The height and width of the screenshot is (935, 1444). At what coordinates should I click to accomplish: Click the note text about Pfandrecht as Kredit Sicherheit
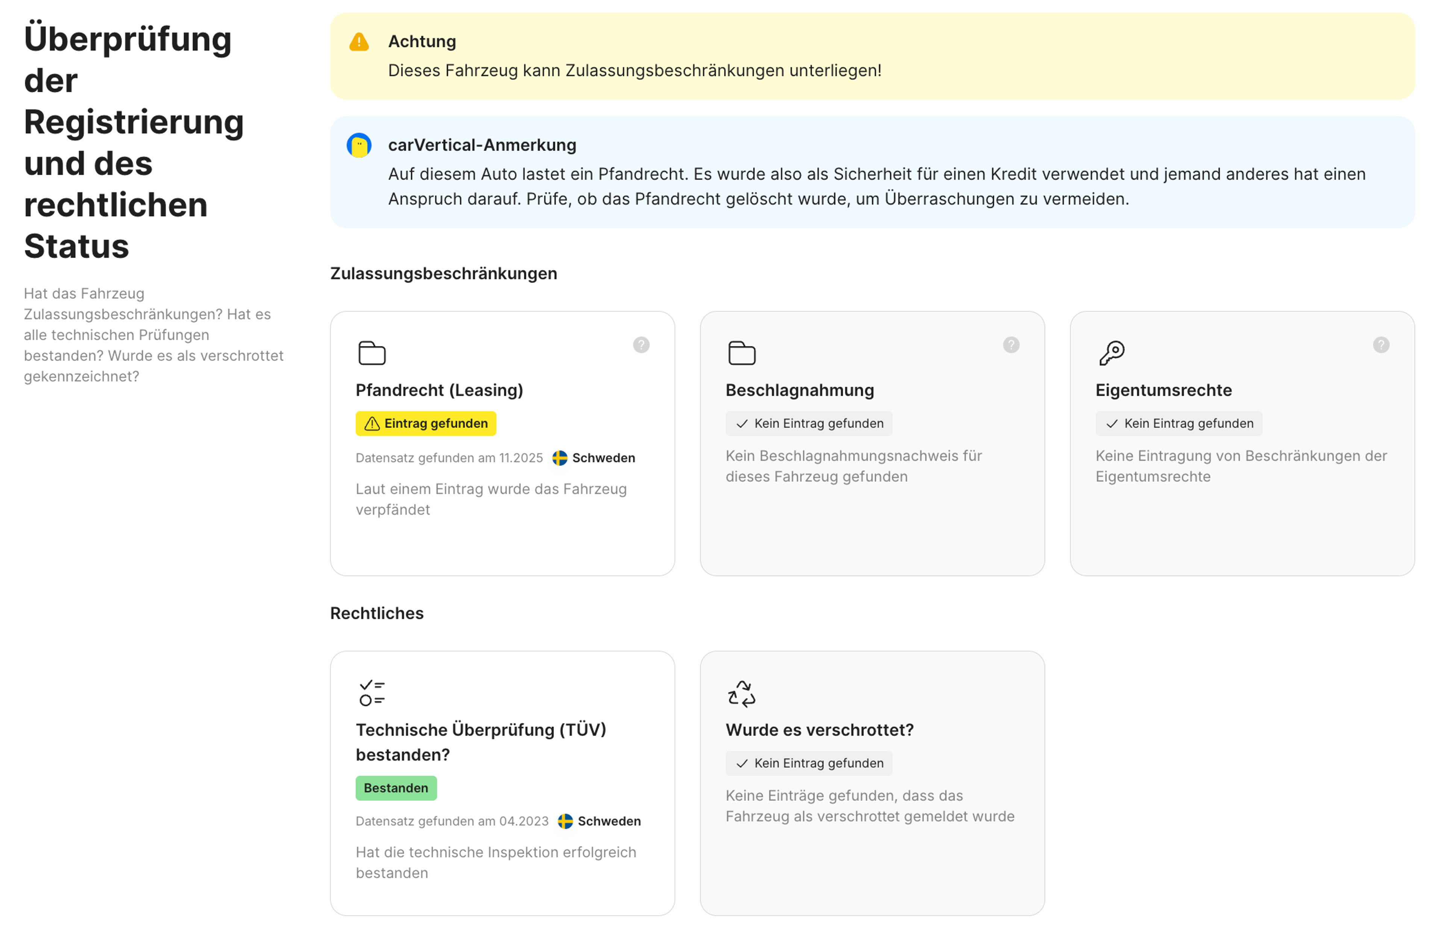pos(877,187)
